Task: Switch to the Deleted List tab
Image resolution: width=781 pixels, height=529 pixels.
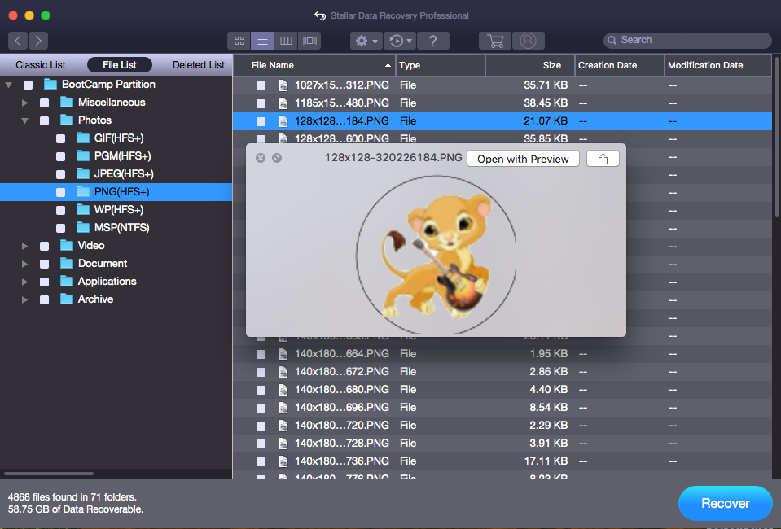Action: pos(198,64)
